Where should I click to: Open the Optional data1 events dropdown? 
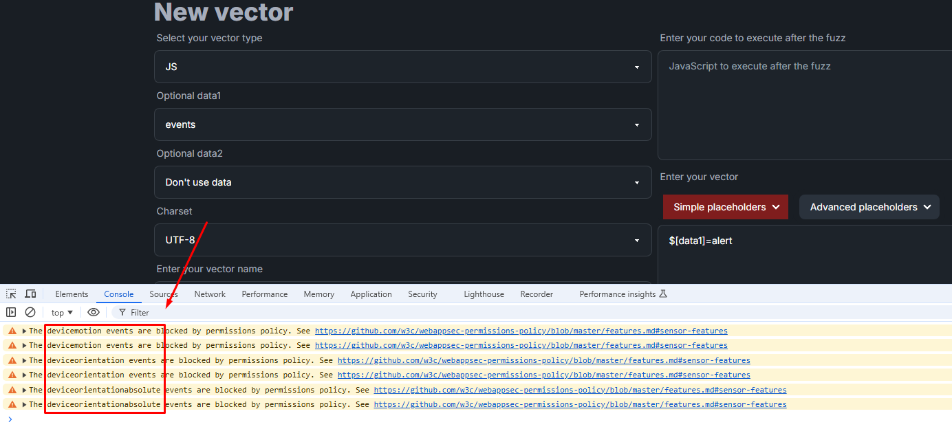(x=402, y=124)
